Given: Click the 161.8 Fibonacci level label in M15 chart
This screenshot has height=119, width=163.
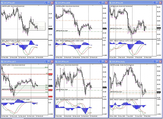Looking at the screenshot, I should (x=46, y=67).
